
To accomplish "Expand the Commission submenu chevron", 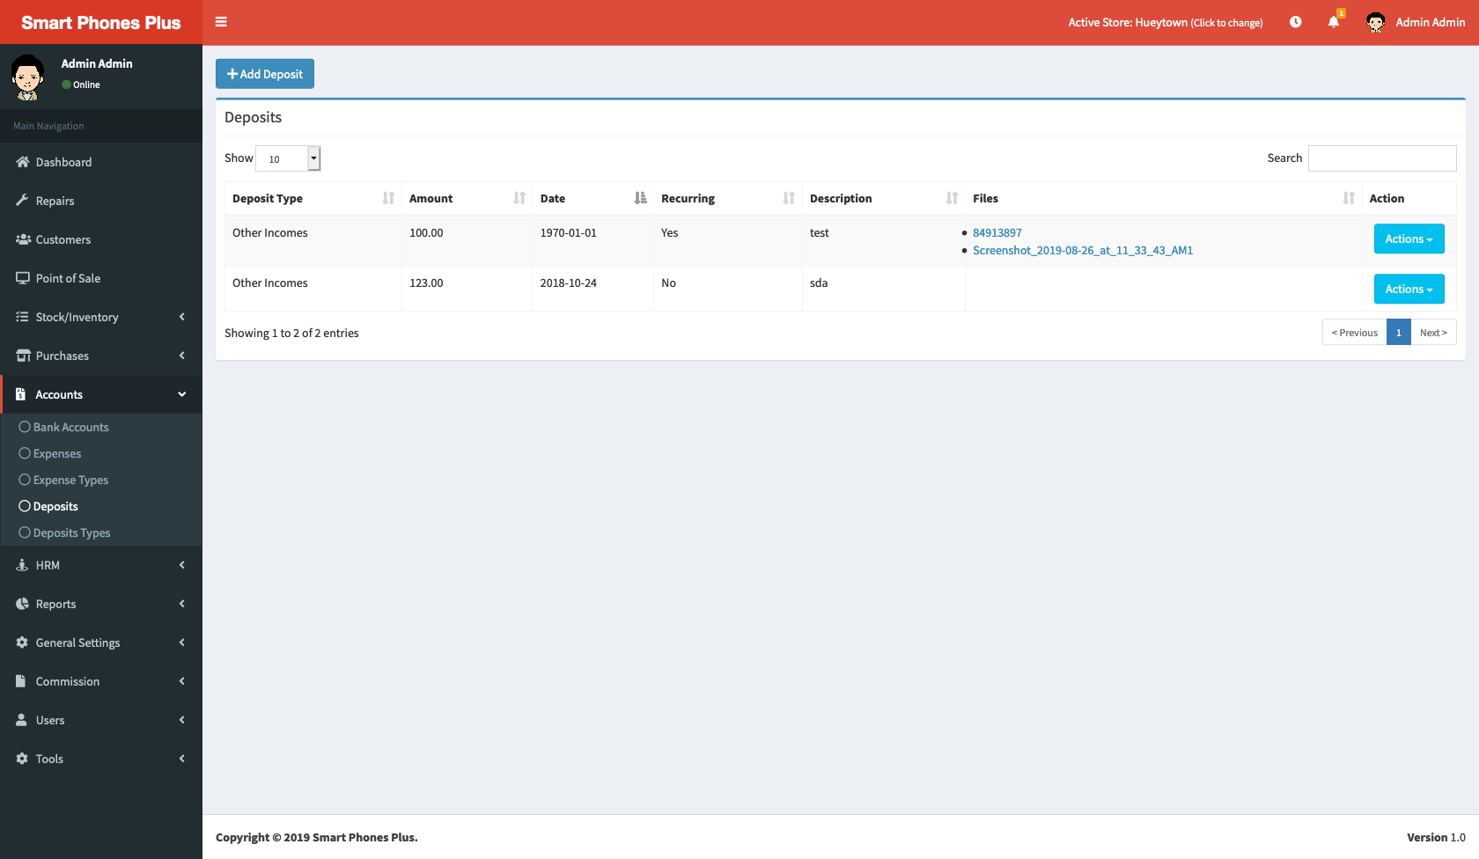I will click(x=182, y=681).
